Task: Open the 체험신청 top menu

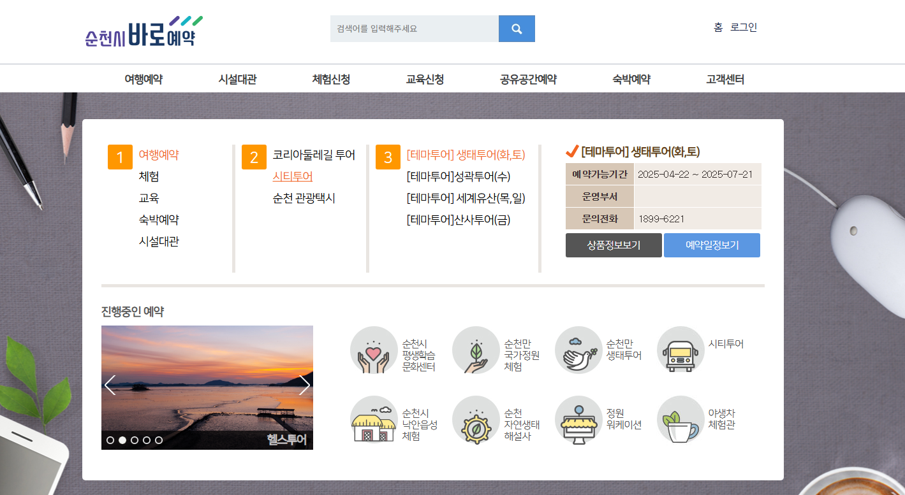Action: click(x=331, y=80)
